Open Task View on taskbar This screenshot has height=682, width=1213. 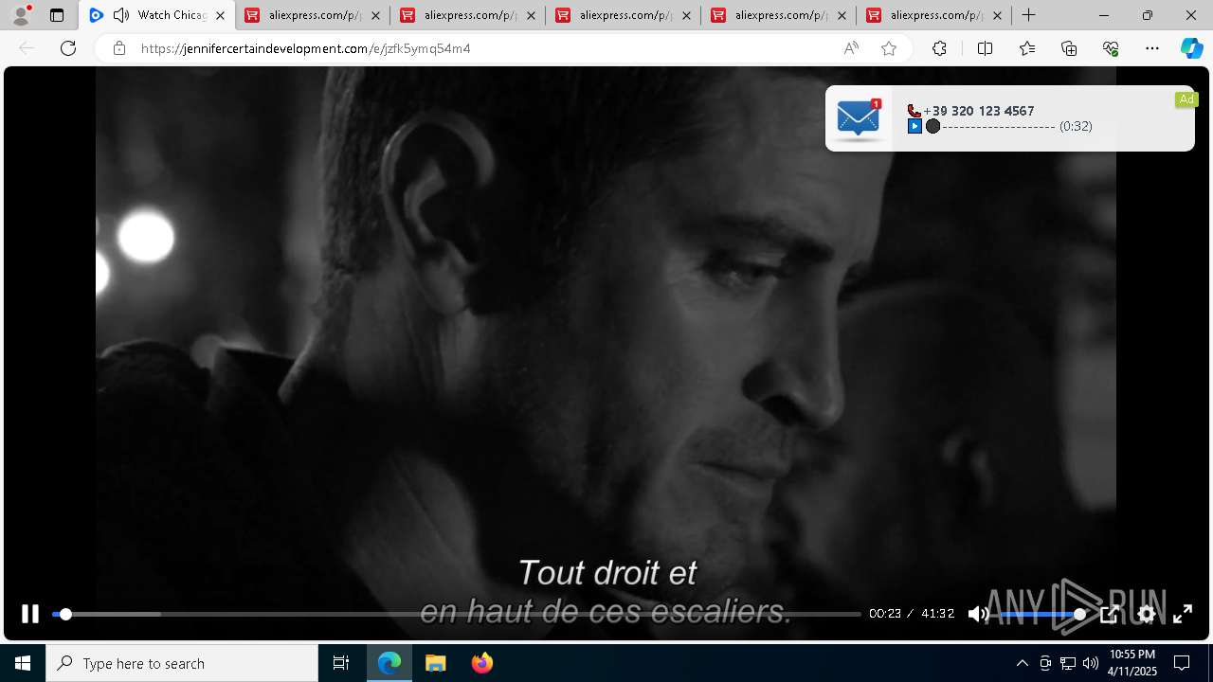[341, 663]
